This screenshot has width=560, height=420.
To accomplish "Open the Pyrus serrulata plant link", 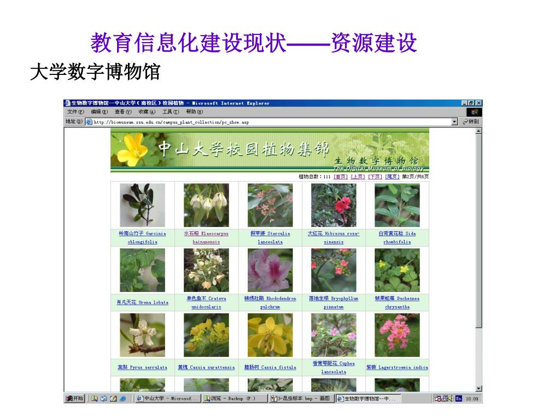I will point(143,367).
